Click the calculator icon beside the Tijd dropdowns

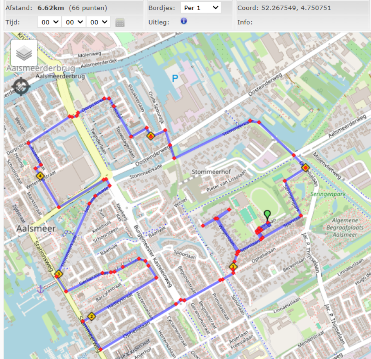point(120,22)
